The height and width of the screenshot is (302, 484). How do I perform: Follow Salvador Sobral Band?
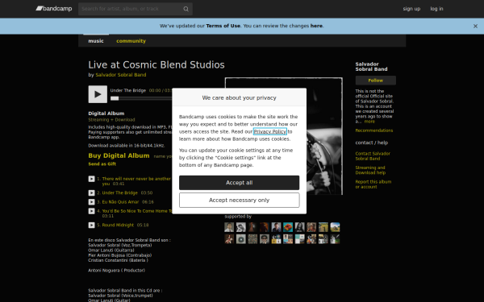[x=376, y=81]
